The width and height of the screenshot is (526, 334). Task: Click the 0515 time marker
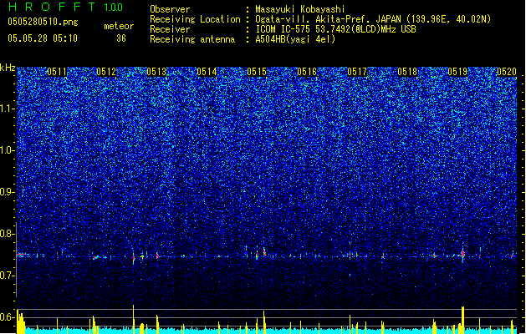(257, 72)
